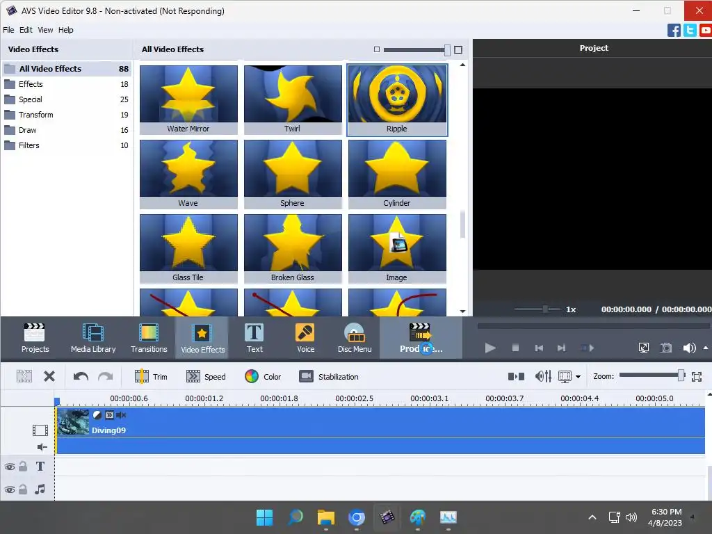
Task: Expand the volume slider arrow
Action: pyautogui.click(x=706, y=348)
